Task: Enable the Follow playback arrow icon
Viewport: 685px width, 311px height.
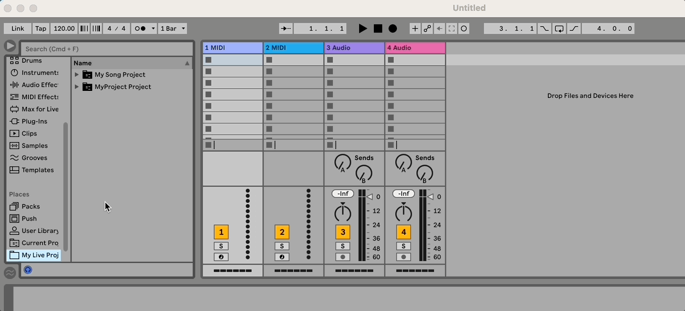Action: tap(286, 29)
